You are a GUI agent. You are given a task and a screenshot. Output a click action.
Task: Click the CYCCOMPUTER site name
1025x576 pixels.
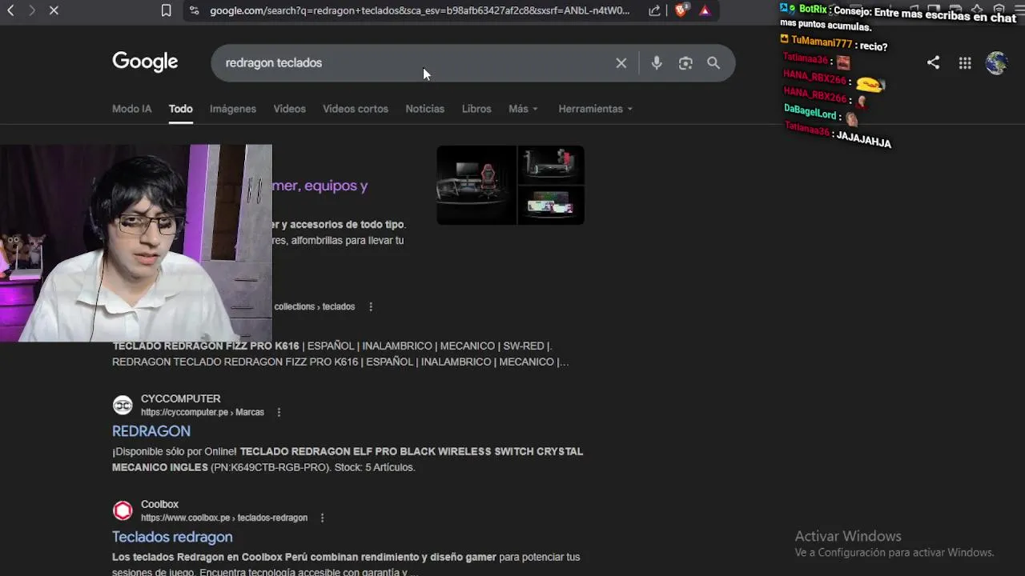tap(181, 398)
